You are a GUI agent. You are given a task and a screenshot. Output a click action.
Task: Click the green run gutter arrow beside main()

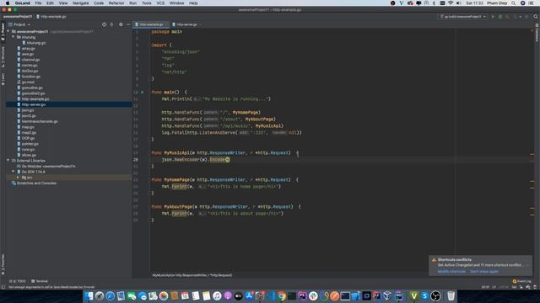pyautogui.click(x=143, y=92)
